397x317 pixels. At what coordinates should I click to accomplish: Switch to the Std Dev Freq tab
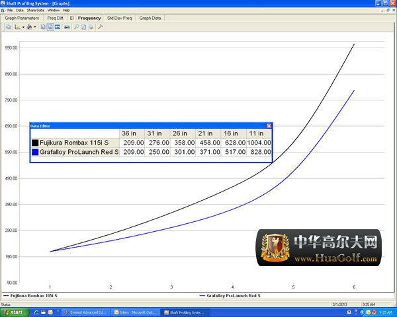pyautogui.click(x=119, y=18)
